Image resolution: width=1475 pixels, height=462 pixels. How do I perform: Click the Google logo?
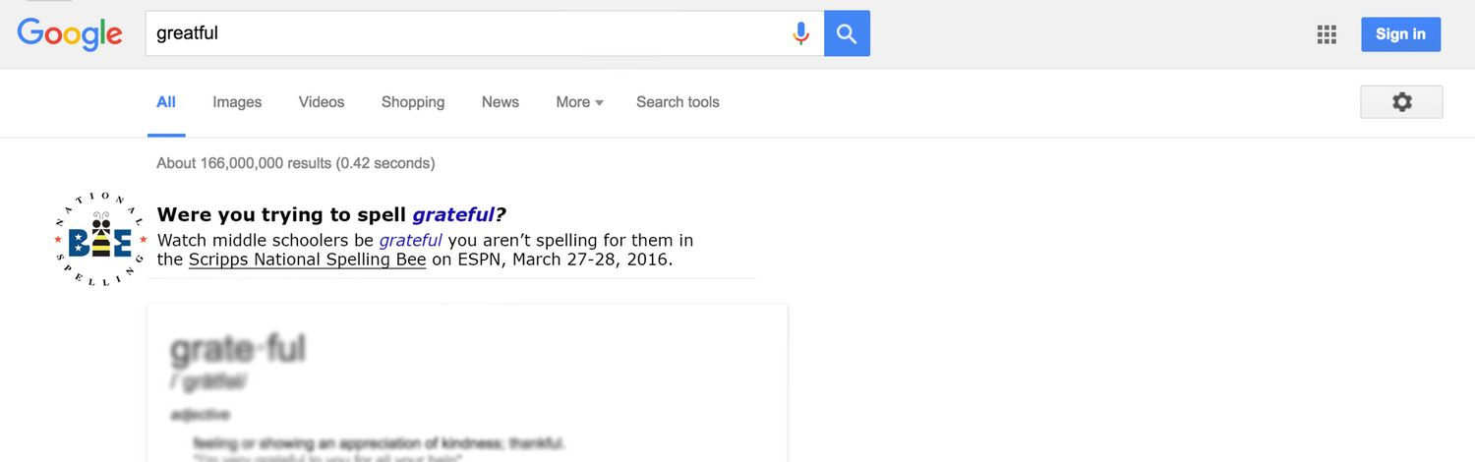[x=70, y=33]
